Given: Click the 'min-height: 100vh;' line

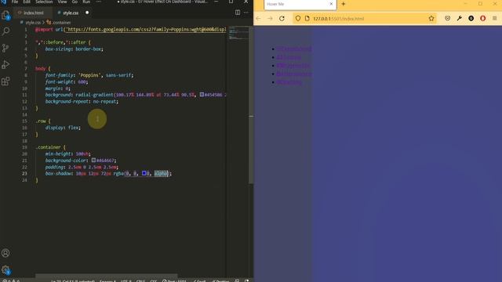Looking at the screenshot, I should pyautogui.click(x=68, y=154).
